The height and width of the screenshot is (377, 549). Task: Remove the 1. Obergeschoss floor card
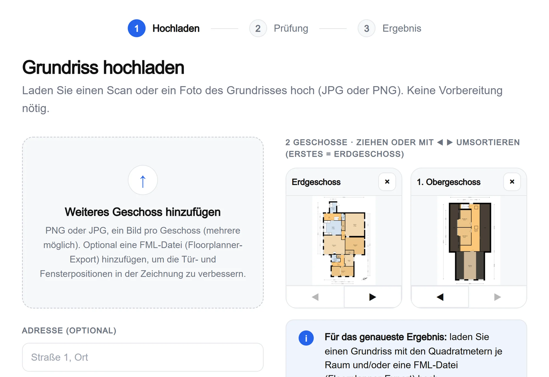(512, 182)
